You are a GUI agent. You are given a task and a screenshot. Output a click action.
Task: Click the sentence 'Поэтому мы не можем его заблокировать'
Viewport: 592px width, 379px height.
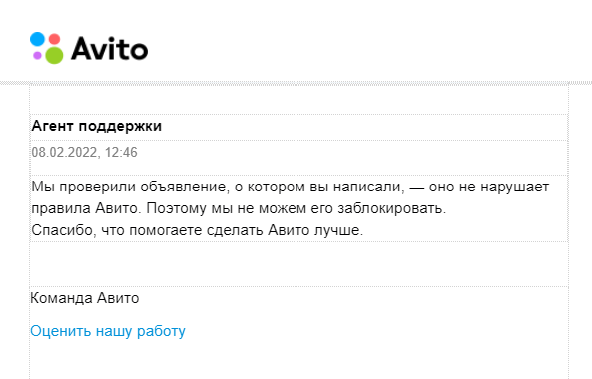click(x=296, y=208)
